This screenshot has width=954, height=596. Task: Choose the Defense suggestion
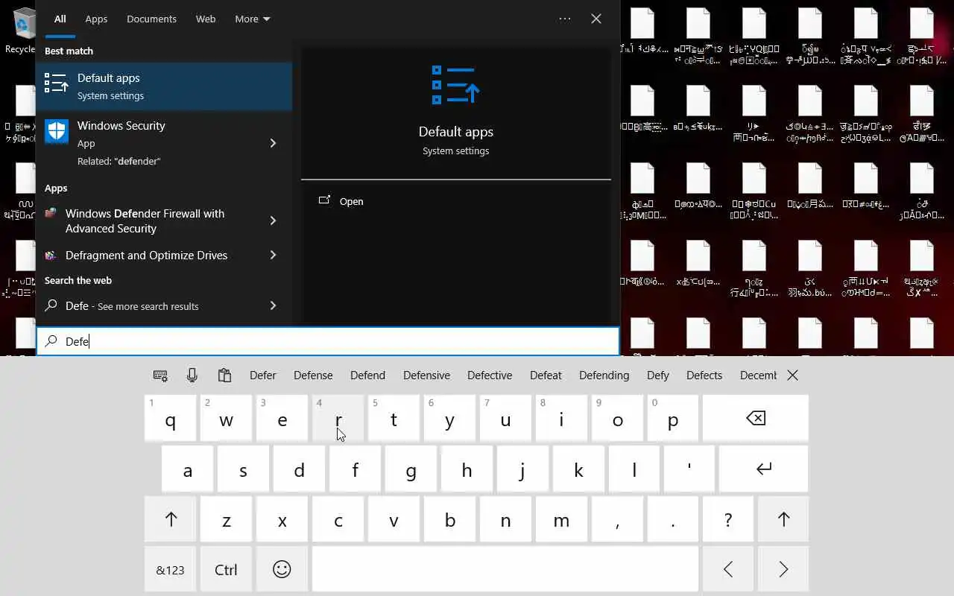click(x=313, y=375)
